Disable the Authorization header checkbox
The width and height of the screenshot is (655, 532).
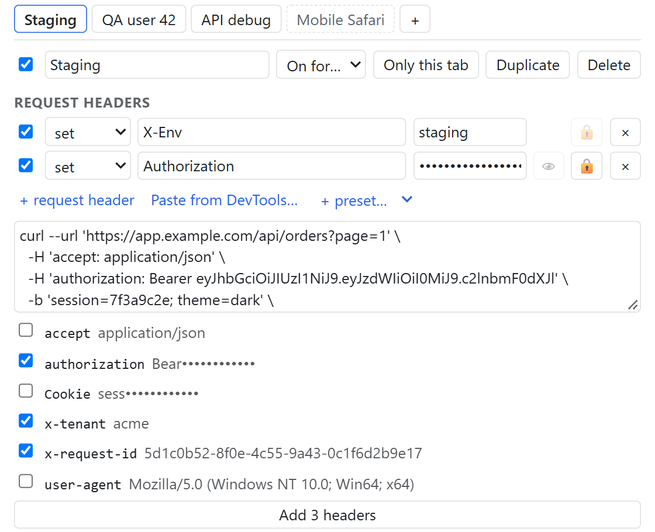point(26,165)
